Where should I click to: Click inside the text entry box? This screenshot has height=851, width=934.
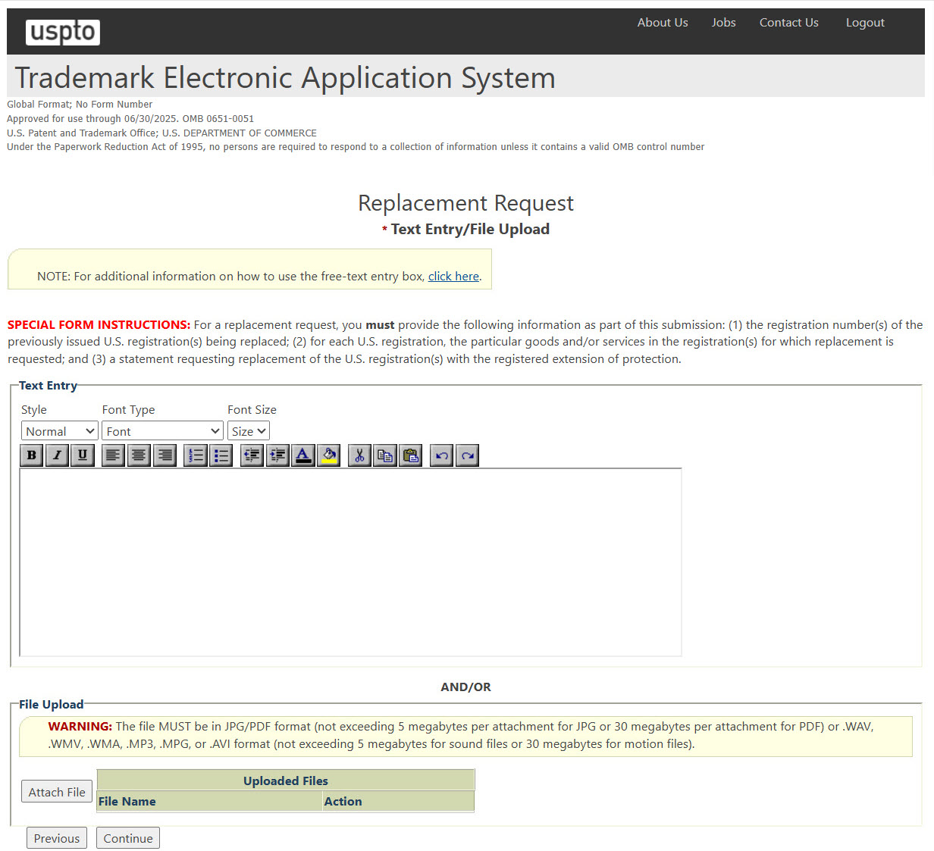(x=350, y=562)
